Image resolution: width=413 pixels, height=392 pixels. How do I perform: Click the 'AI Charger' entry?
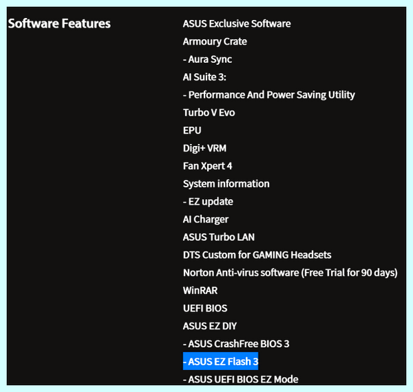point(206,219)
